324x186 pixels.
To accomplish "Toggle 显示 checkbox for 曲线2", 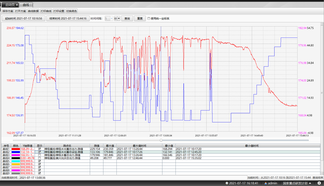I will coord(40,152).
